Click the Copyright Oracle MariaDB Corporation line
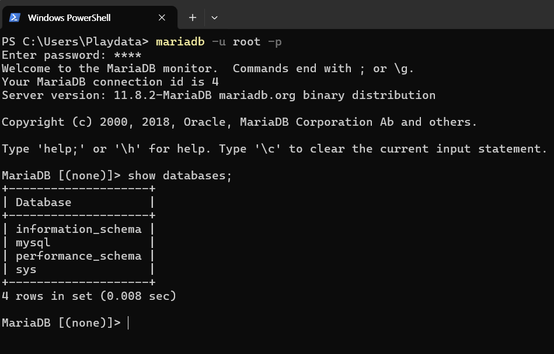 [239, 122]
